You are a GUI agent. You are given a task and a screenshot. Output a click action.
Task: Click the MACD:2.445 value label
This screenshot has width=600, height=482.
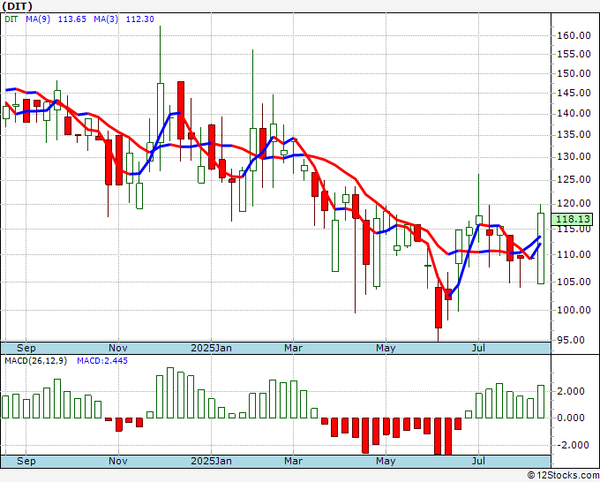(102, 361)
